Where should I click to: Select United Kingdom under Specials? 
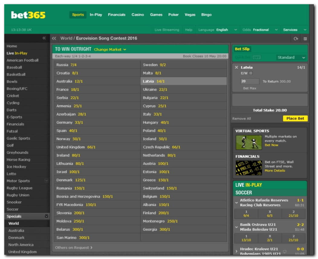coord(22,252)
